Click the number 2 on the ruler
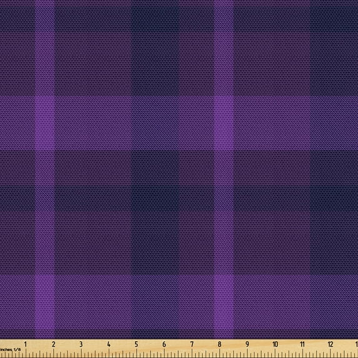This screenshot has width=358, height=358. coord(54,344)
